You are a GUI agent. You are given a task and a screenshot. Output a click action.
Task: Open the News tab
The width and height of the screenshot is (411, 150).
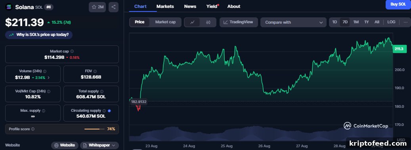pyautogui.click(x=190, y=6)
